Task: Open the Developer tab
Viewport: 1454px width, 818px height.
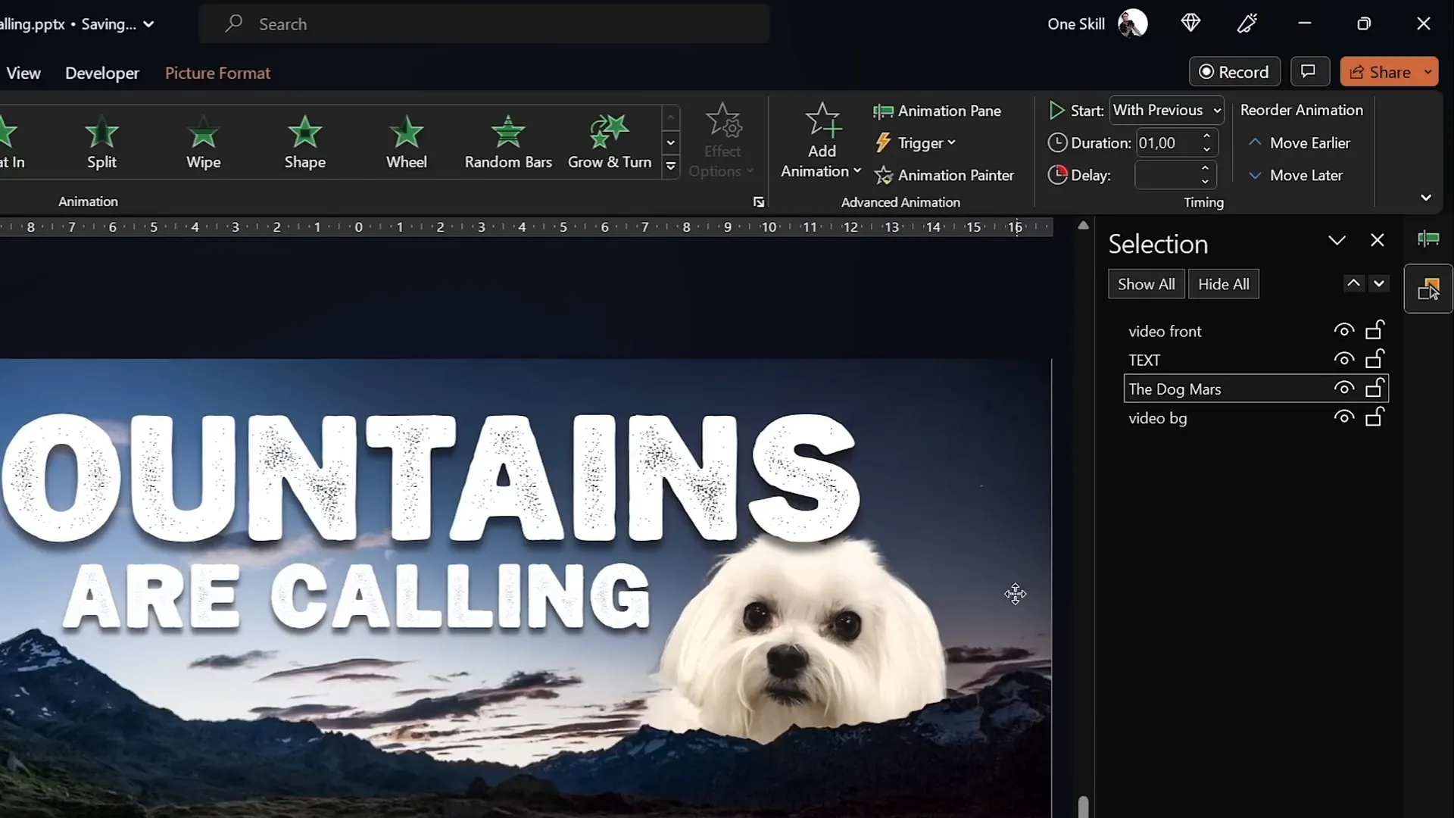Action: (x=102, y=73)
